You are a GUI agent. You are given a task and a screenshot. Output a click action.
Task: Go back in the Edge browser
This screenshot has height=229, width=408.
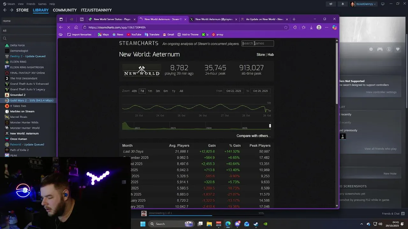(61, 27)
